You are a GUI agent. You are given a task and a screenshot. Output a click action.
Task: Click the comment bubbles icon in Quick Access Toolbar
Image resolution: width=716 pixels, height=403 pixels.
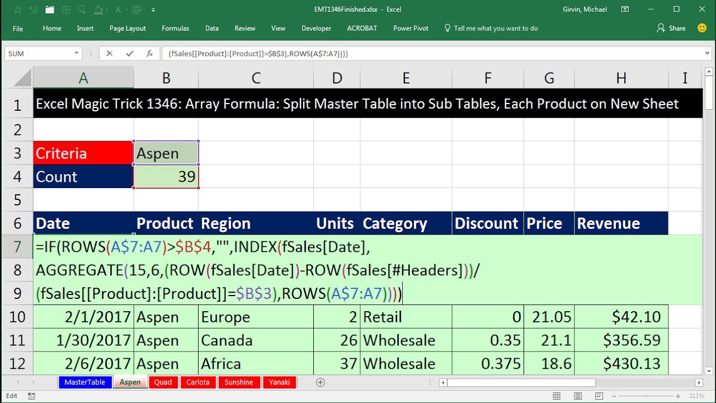[x=82, y=10]
